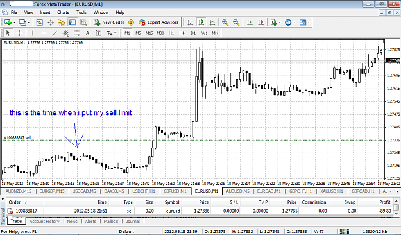Toggle chart shift icon

(x=261, y=22)
